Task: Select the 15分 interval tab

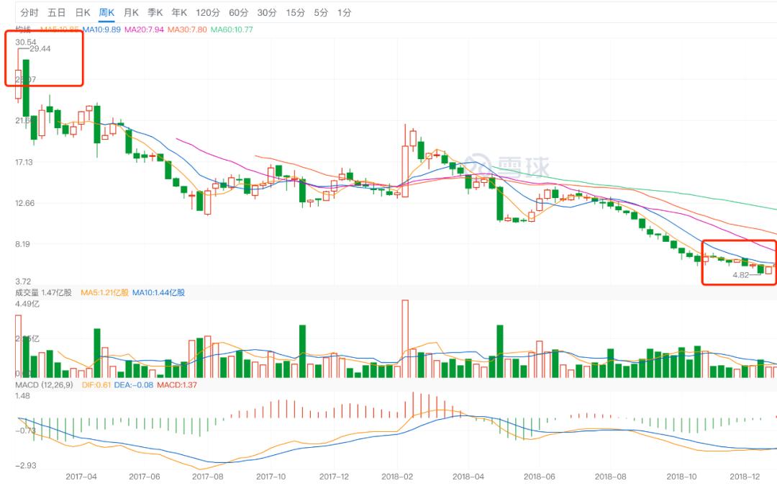Action: (x=295, y=13)
